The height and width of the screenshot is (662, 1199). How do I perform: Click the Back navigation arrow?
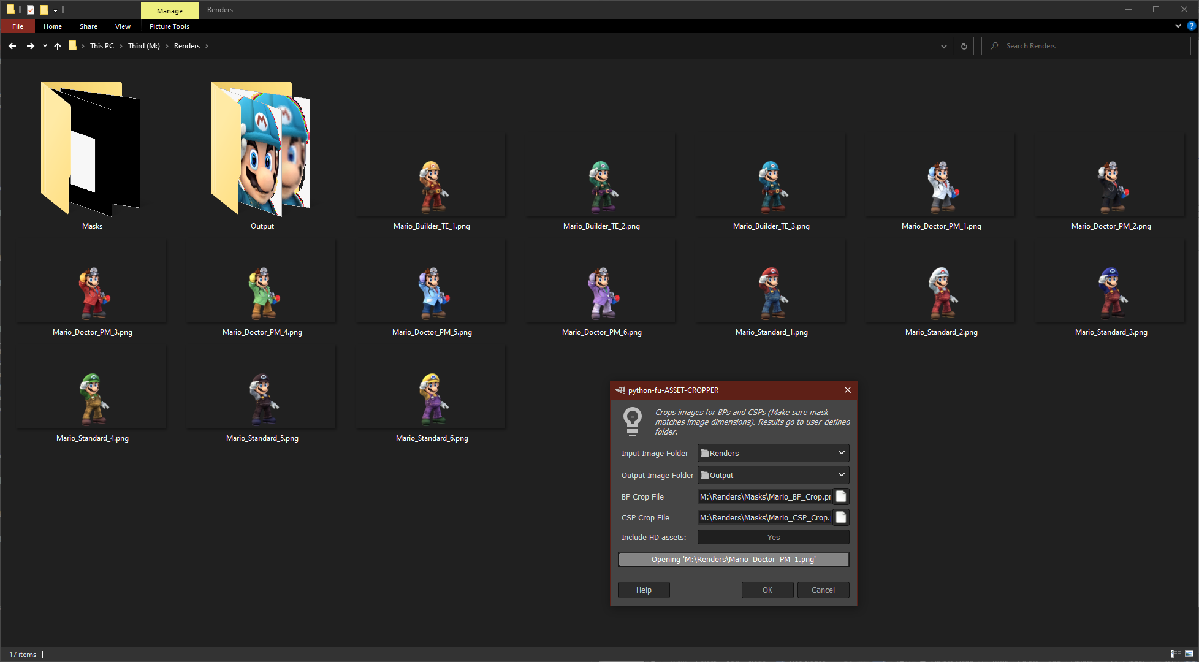click(x=12, y=46)
